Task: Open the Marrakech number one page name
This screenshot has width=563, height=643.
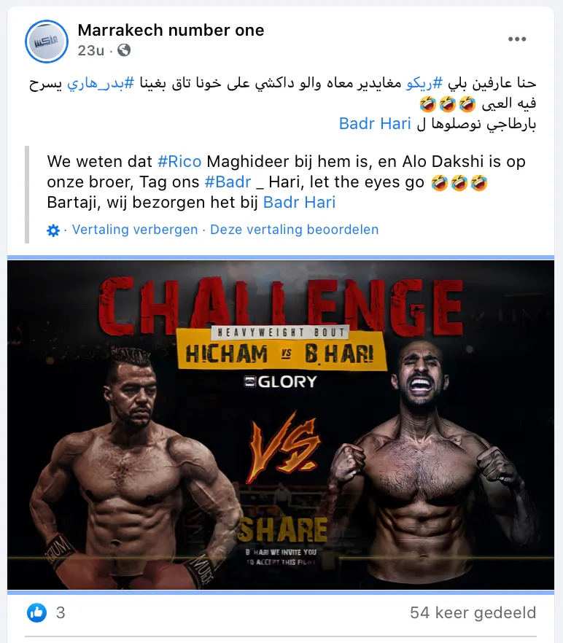Action: 171,30
